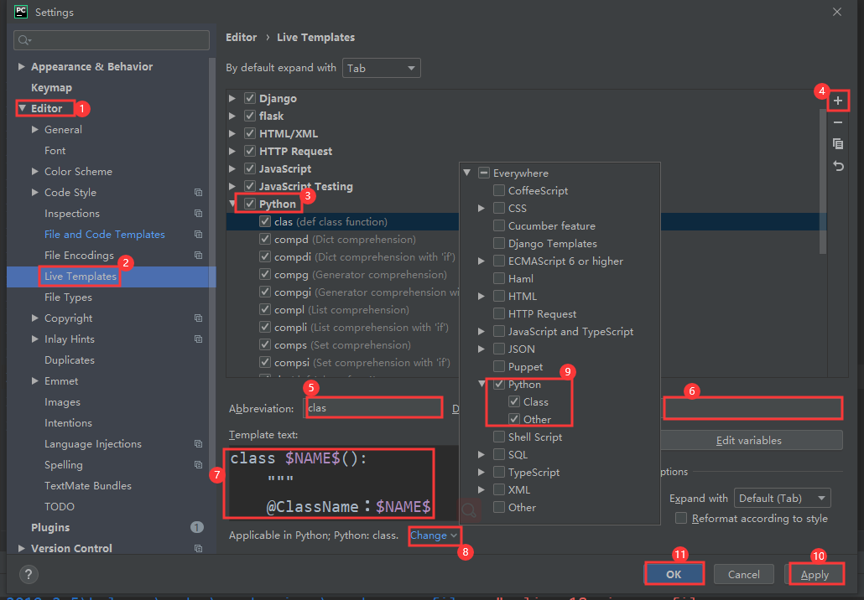The image size is (864, 600).
Task: Collapse the Editor settings section
Action: pyautogui.click(x=22, y=108)
